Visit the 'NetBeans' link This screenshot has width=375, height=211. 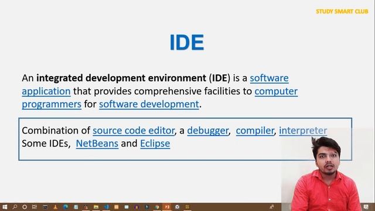tap(97, 144)
